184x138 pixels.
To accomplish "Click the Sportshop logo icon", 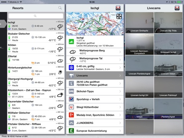I will click(71, 99).
